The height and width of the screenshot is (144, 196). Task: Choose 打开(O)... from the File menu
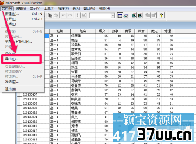pos(22,19)
